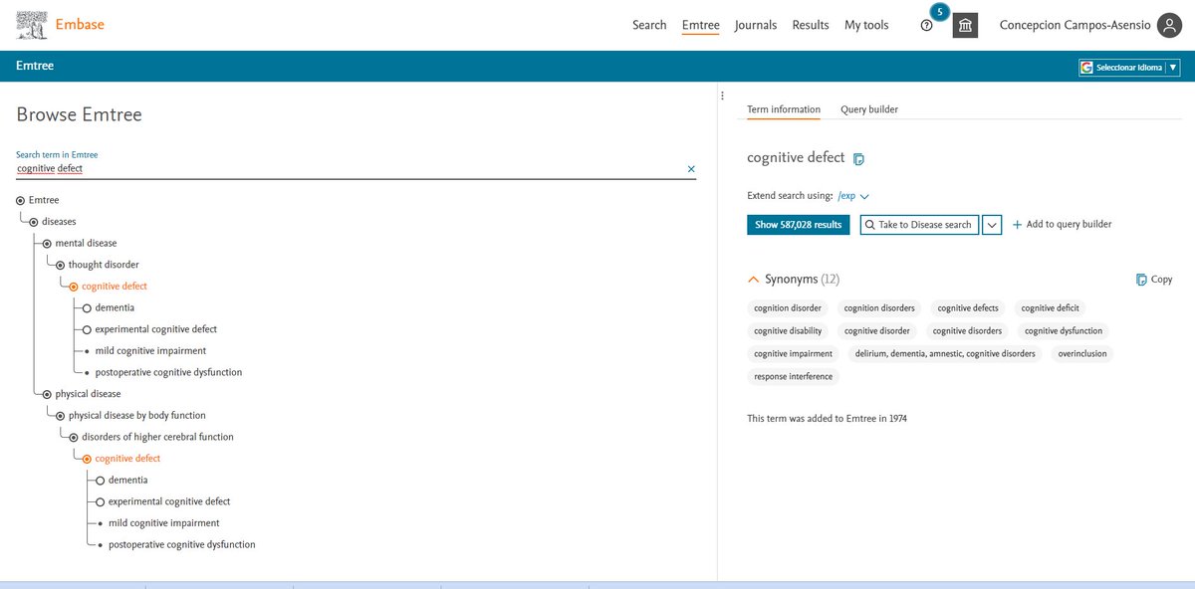Collapse physical disease by body function

pyautogui.click(x=60, y=416)
